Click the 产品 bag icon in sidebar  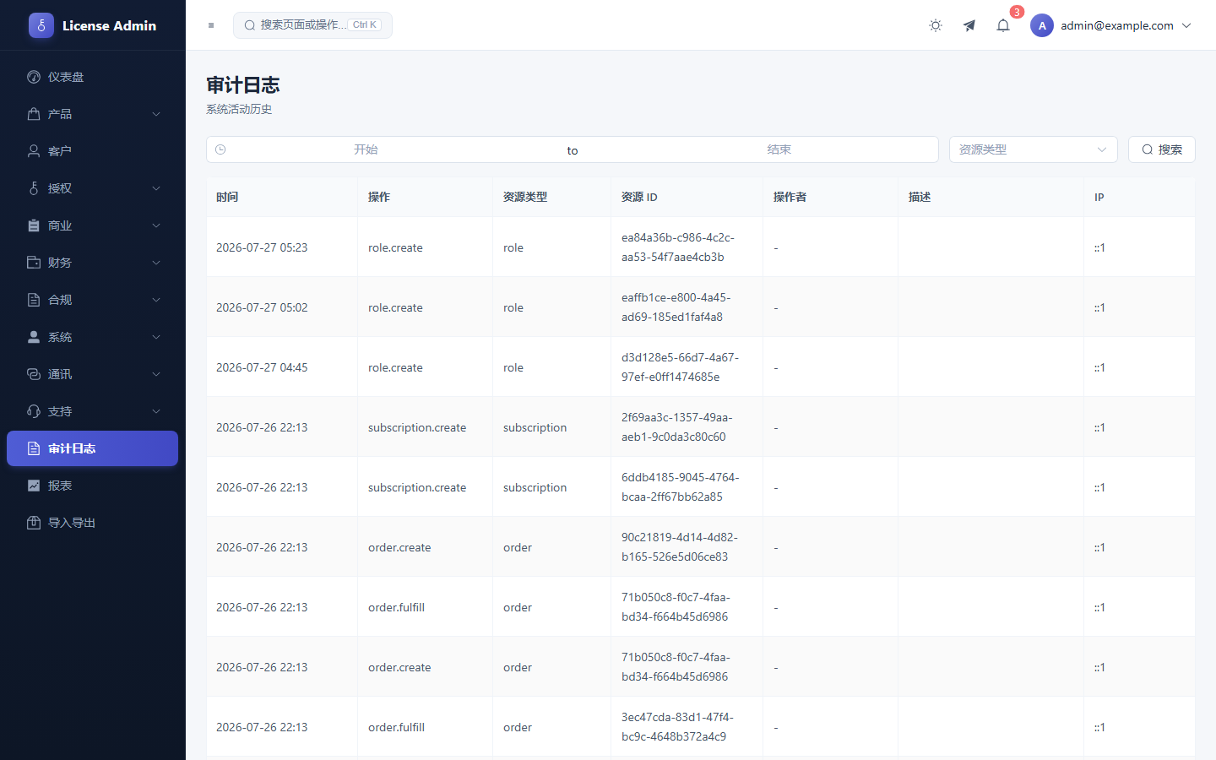34,114
